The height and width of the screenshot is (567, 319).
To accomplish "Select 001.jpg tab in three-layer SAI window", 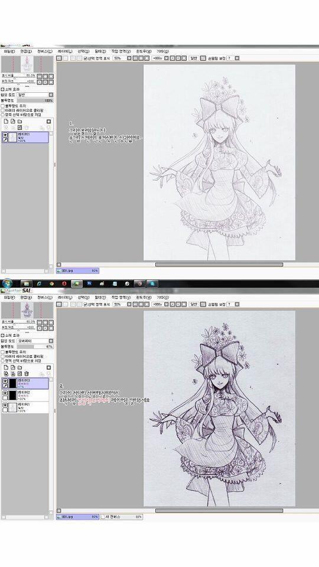I will tap(77, 517).
